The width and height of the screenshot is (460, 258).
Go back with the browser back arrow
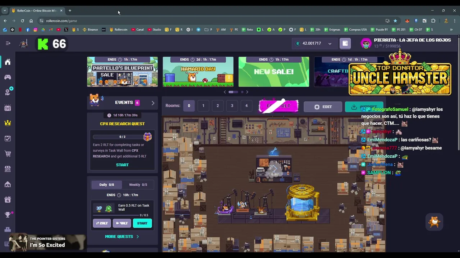tap(5, 21)
